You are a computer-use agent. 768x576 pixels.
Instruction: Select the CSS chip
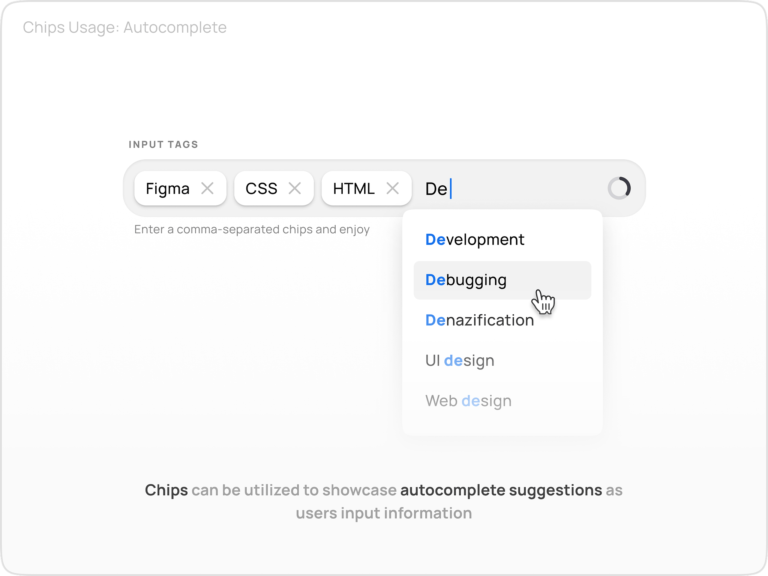click(x=261, y=188)
